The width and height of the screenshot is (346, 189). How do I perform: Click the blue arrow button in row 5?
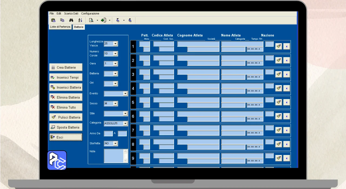(x=287, y=102)
